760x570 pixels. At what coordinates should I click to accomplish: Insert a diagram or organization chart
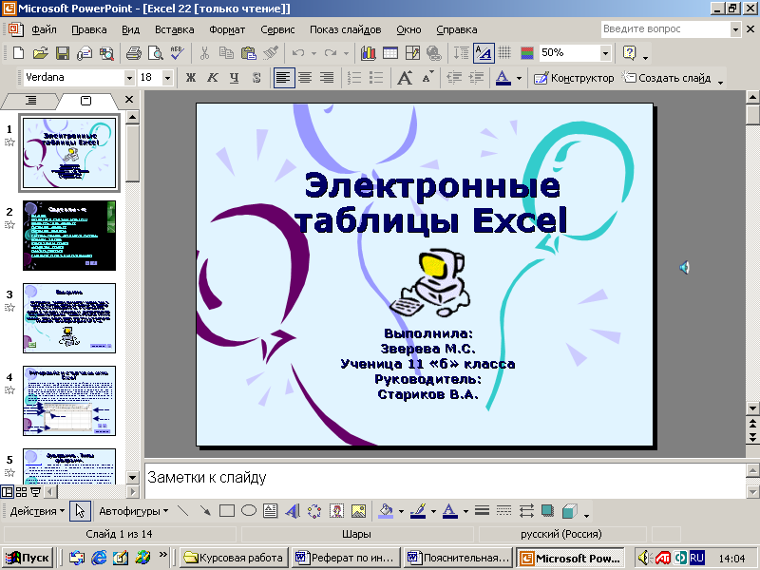[314, 511]
